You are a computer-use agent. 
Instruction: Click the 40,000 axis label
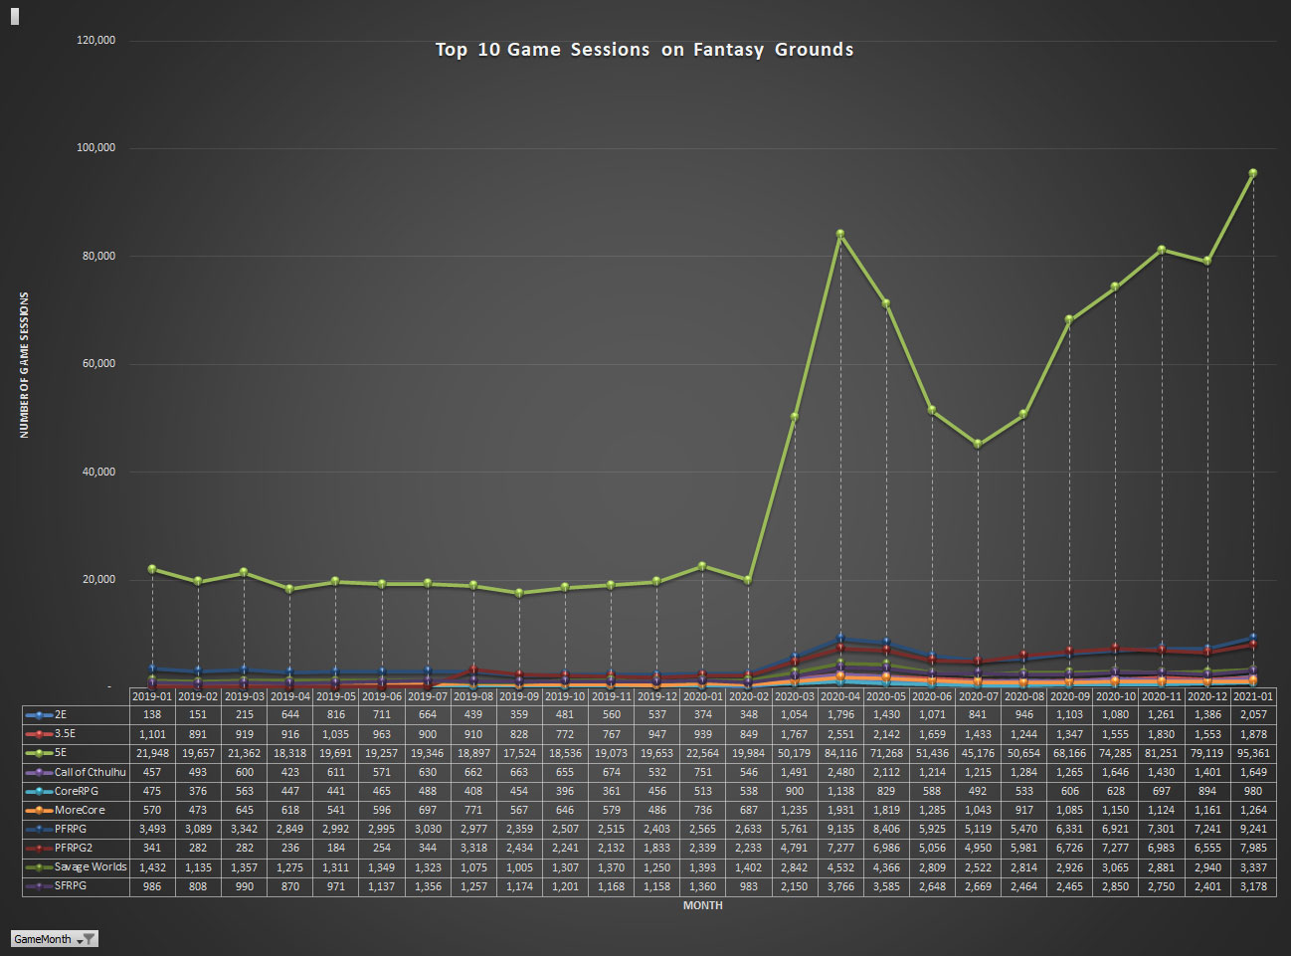point(98,473)
